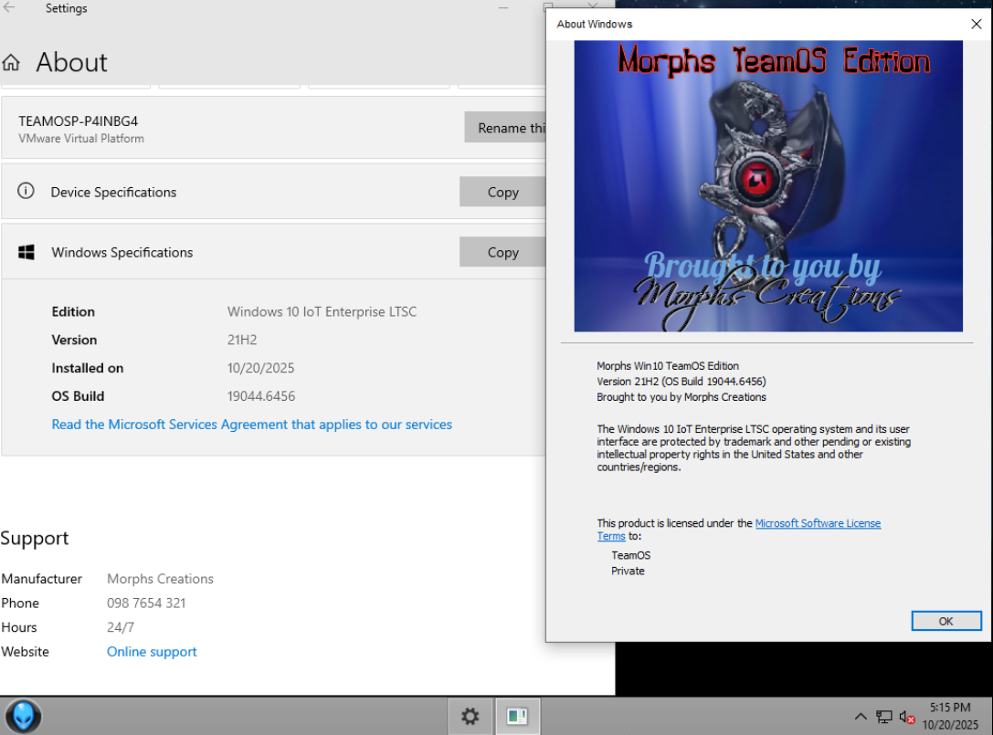The image size is (993, 735).
Task: Select the Installed on date 10/20/2025
Action: click(261, 368)
